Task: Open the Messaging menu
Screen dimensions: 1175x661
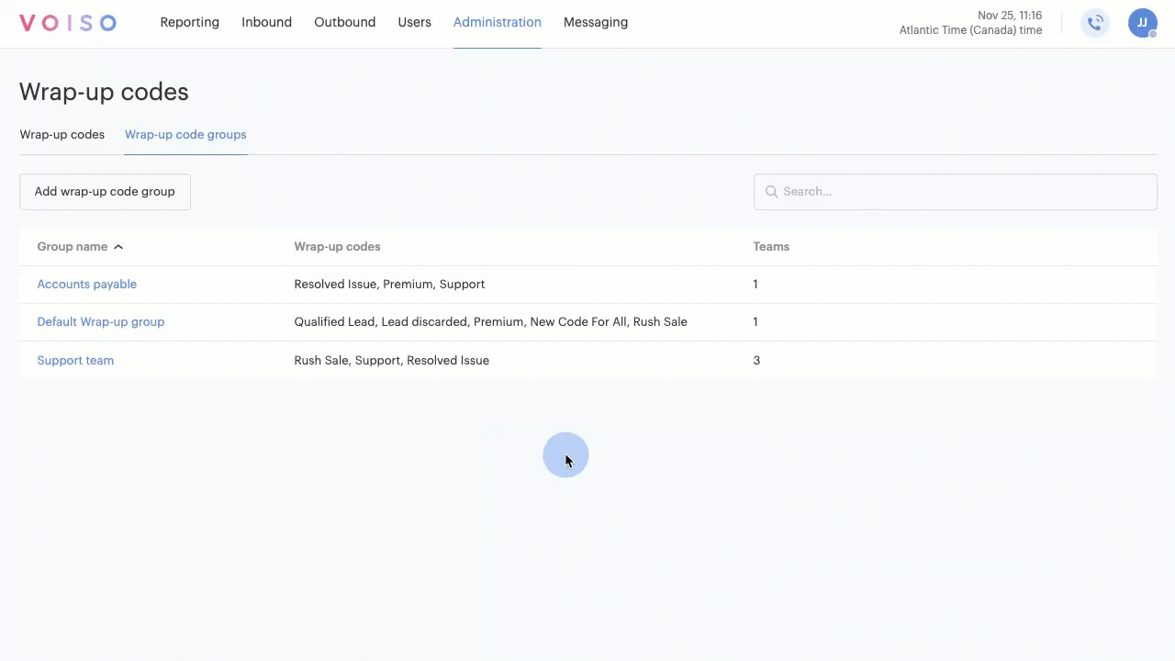Action: [x=595, y=22]
